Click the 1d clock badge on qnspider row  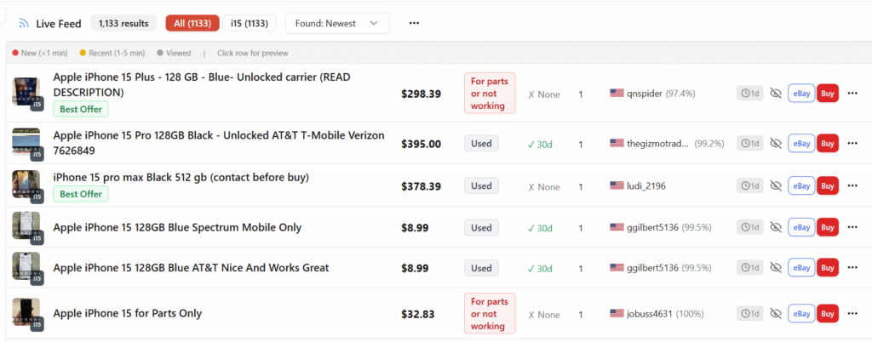click(x=749, y=94)
